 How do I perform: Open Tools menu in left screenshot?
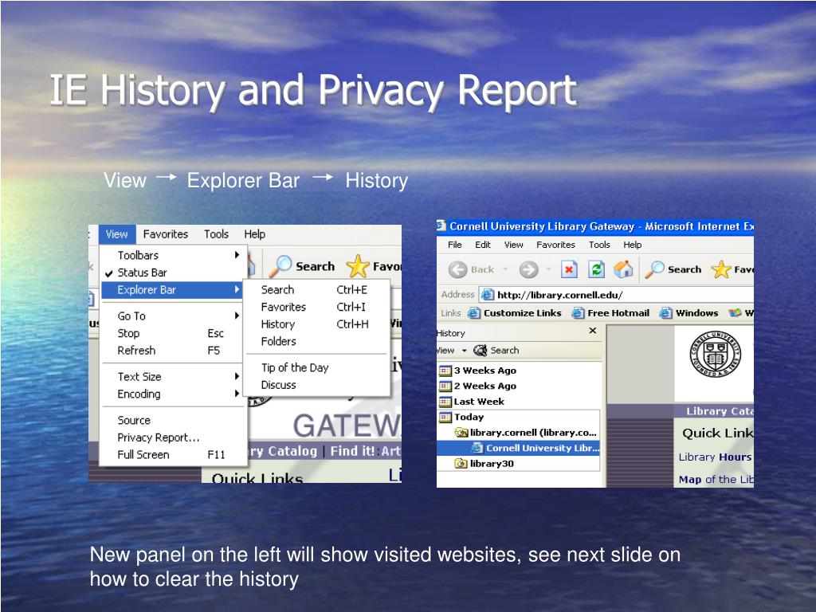216,234
